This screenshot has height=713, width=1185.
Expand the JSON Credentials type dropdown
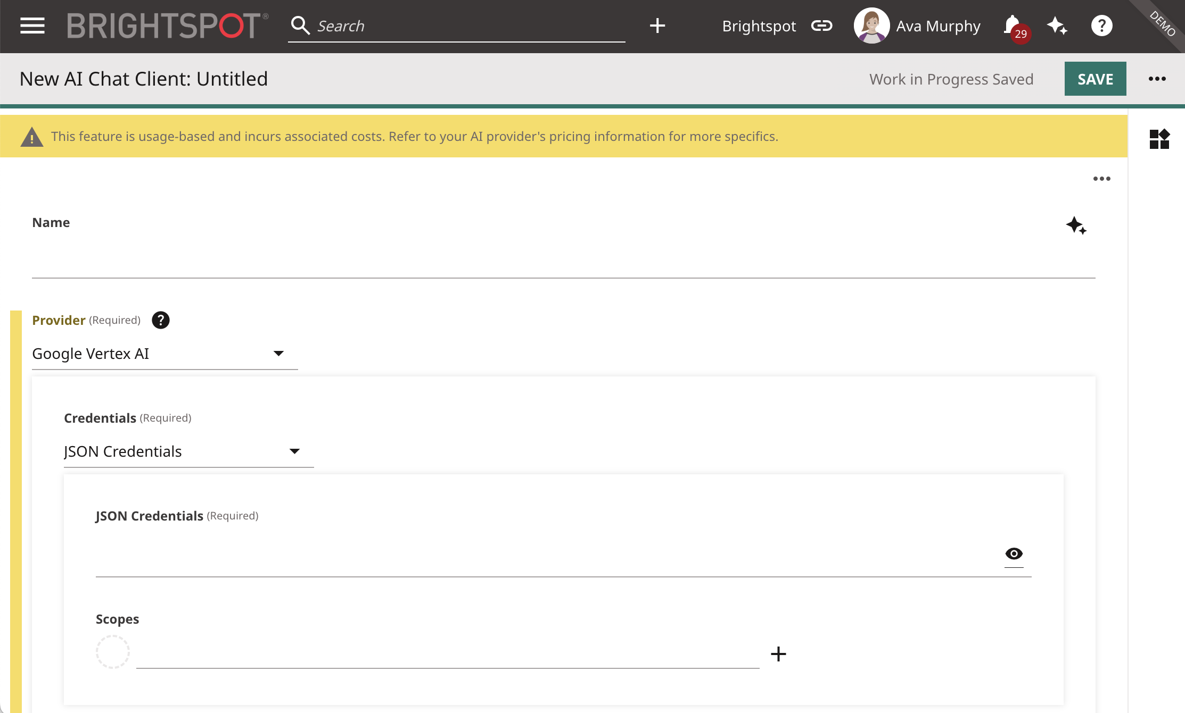tap(188, 451)
